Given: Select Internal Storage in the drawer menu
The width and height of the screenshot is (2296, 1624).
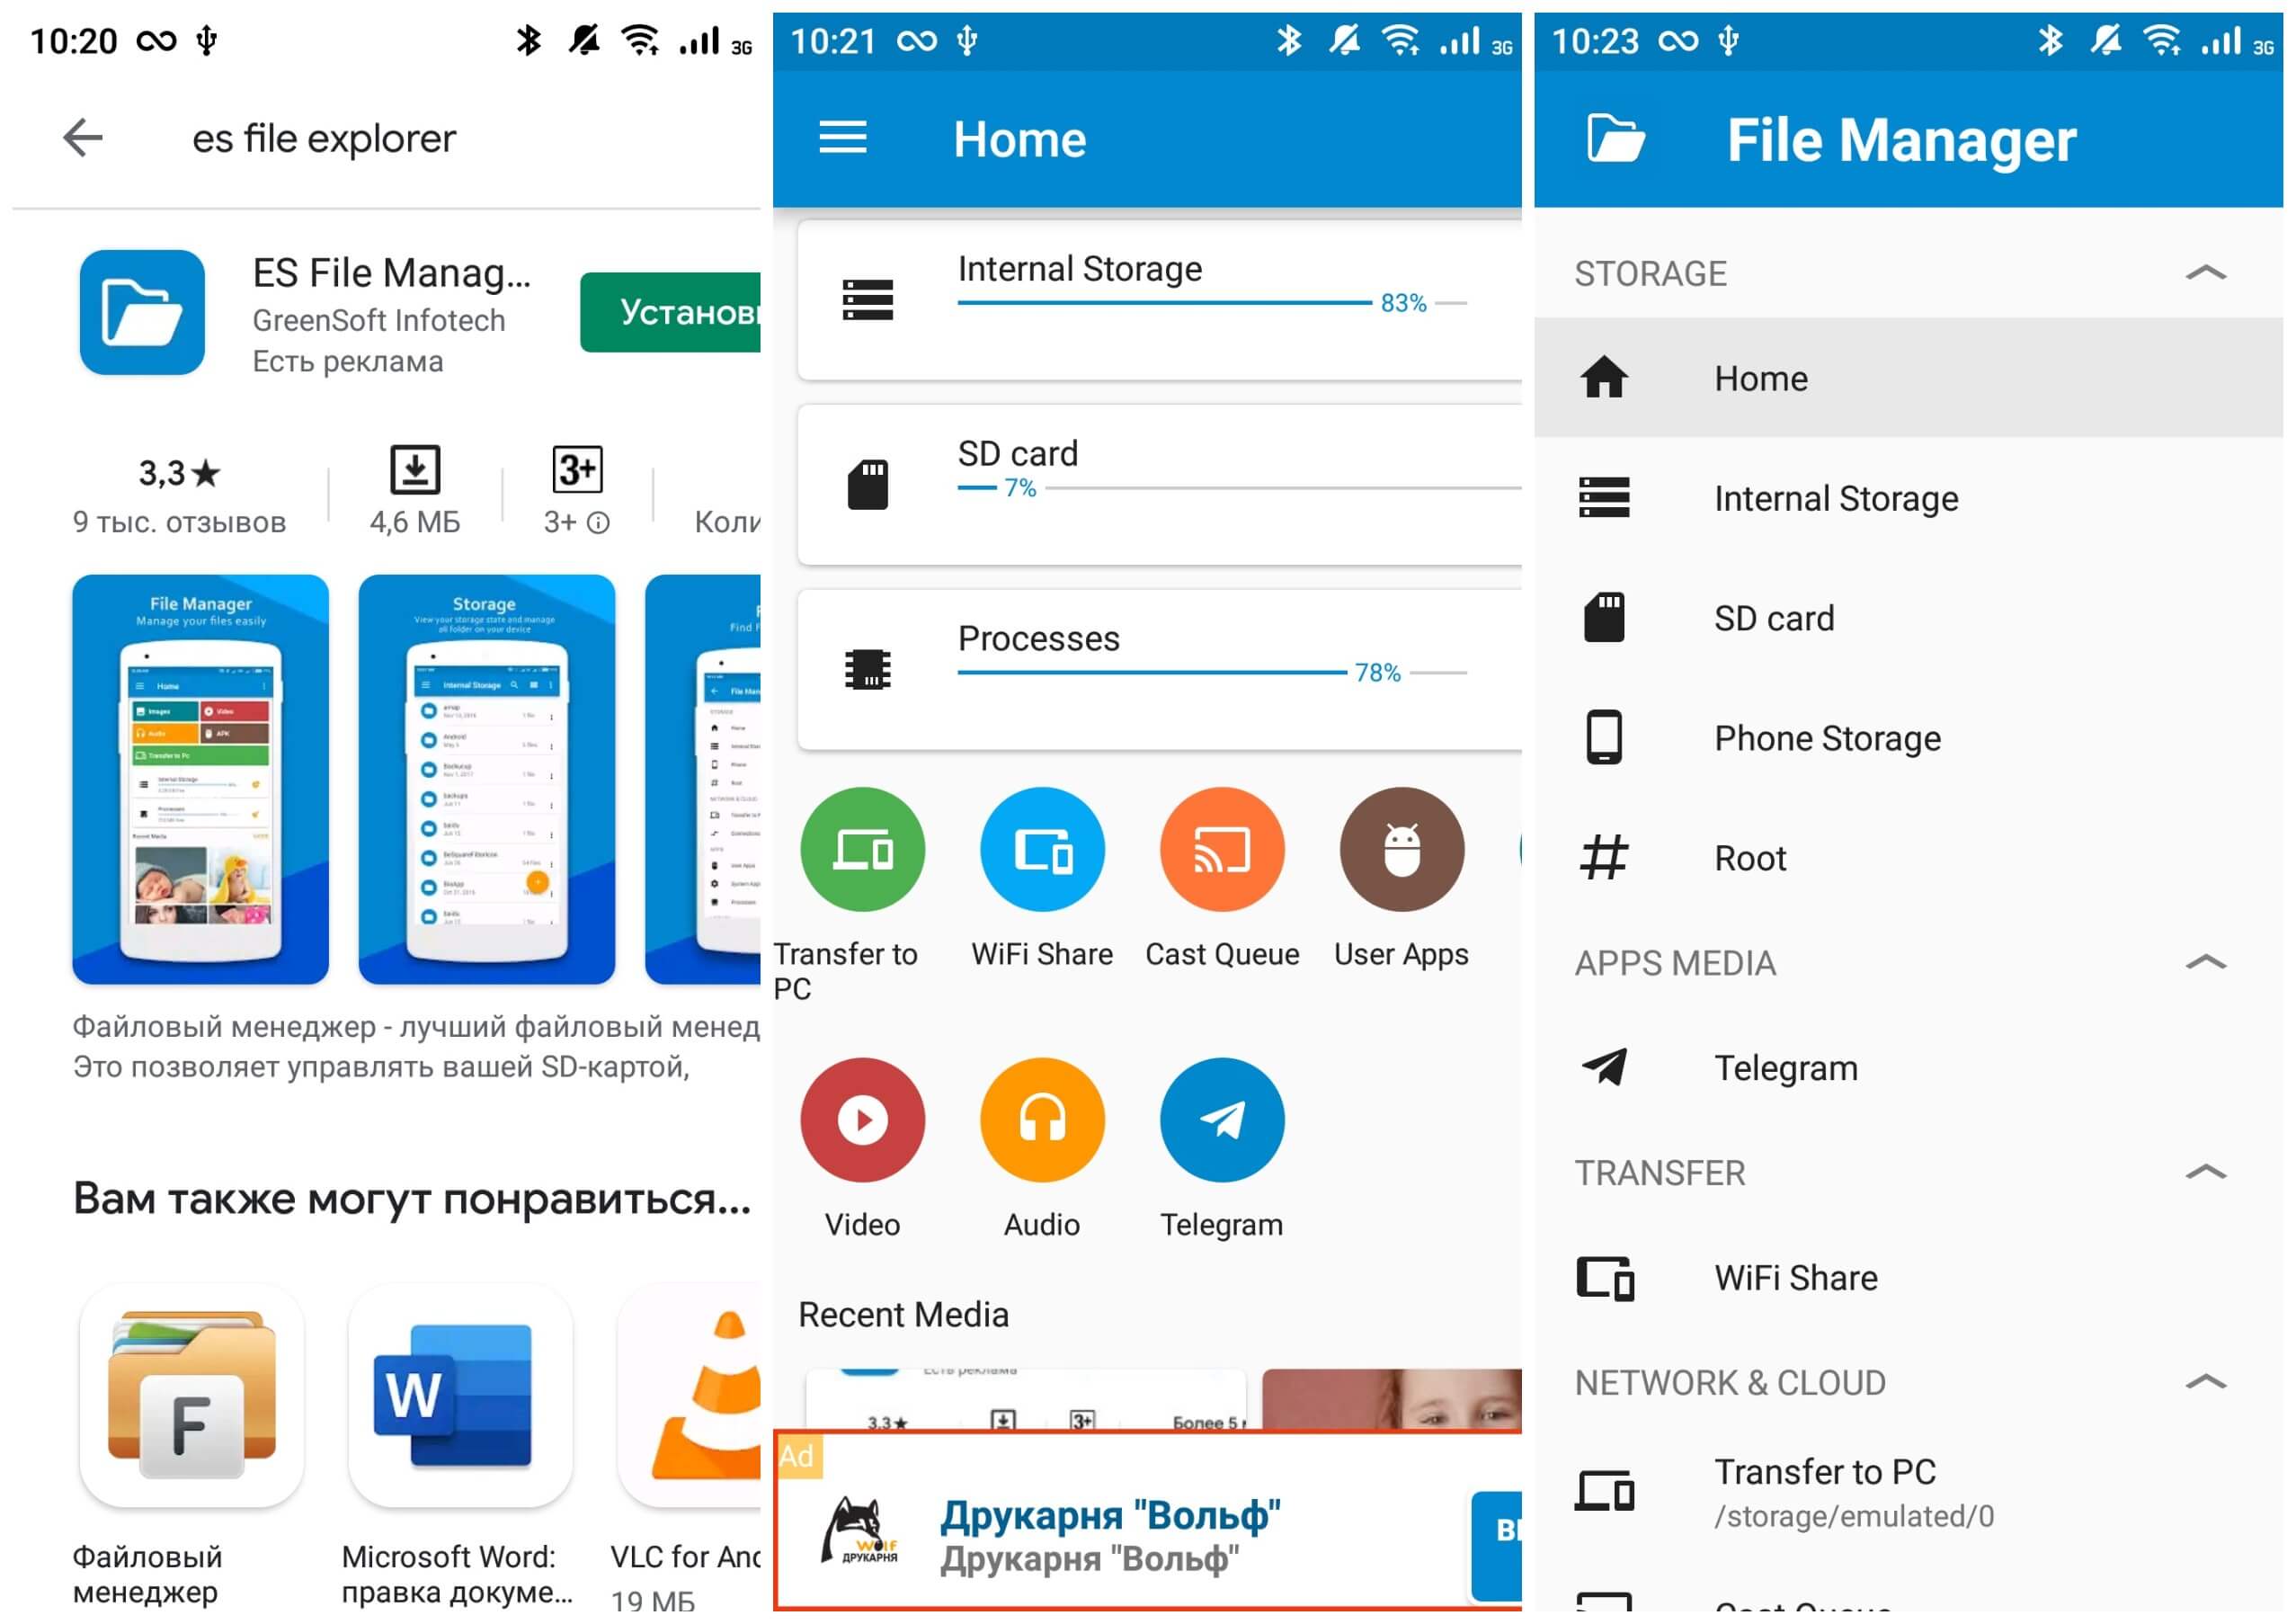Looking at the screenshot, I should click(x=1908, y=498).
